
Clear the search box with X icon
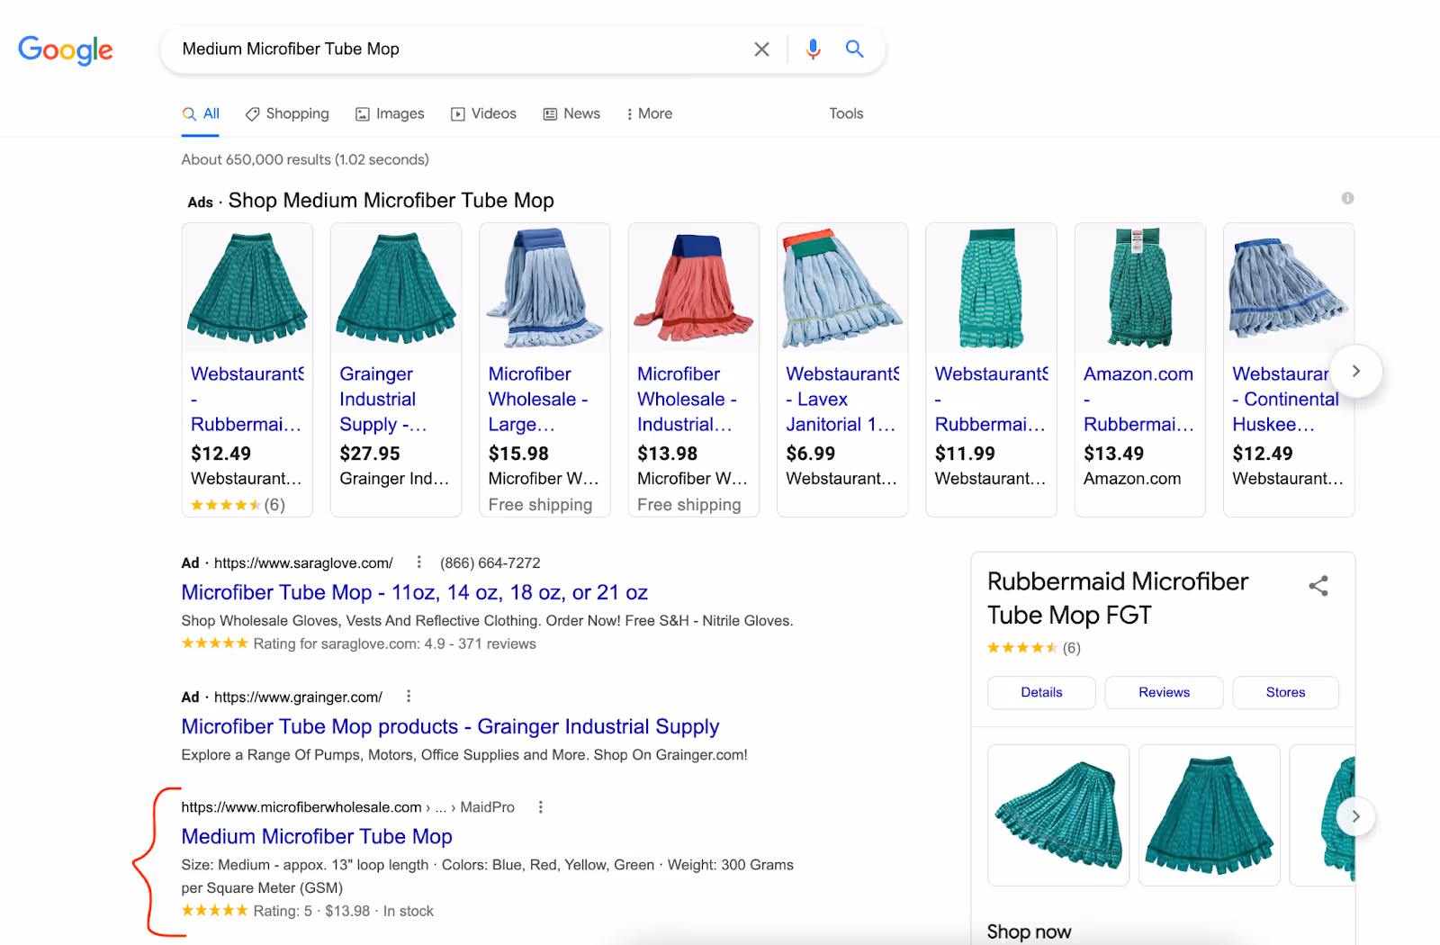[761, 49]
